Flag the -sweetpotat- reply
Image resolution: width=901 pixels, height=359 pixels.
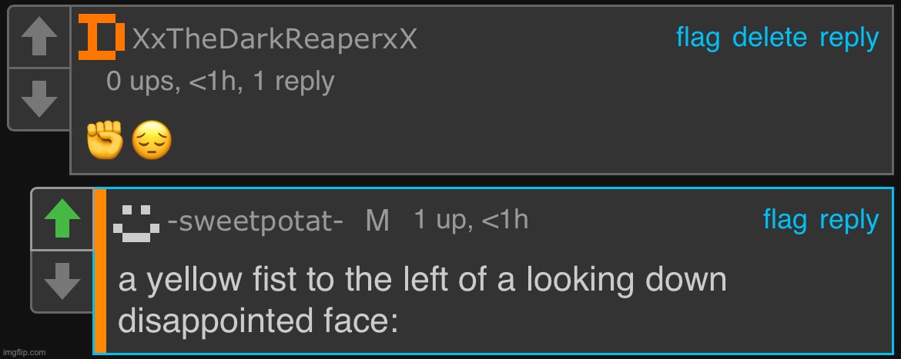pyautogui.click(x=785, y=220)
